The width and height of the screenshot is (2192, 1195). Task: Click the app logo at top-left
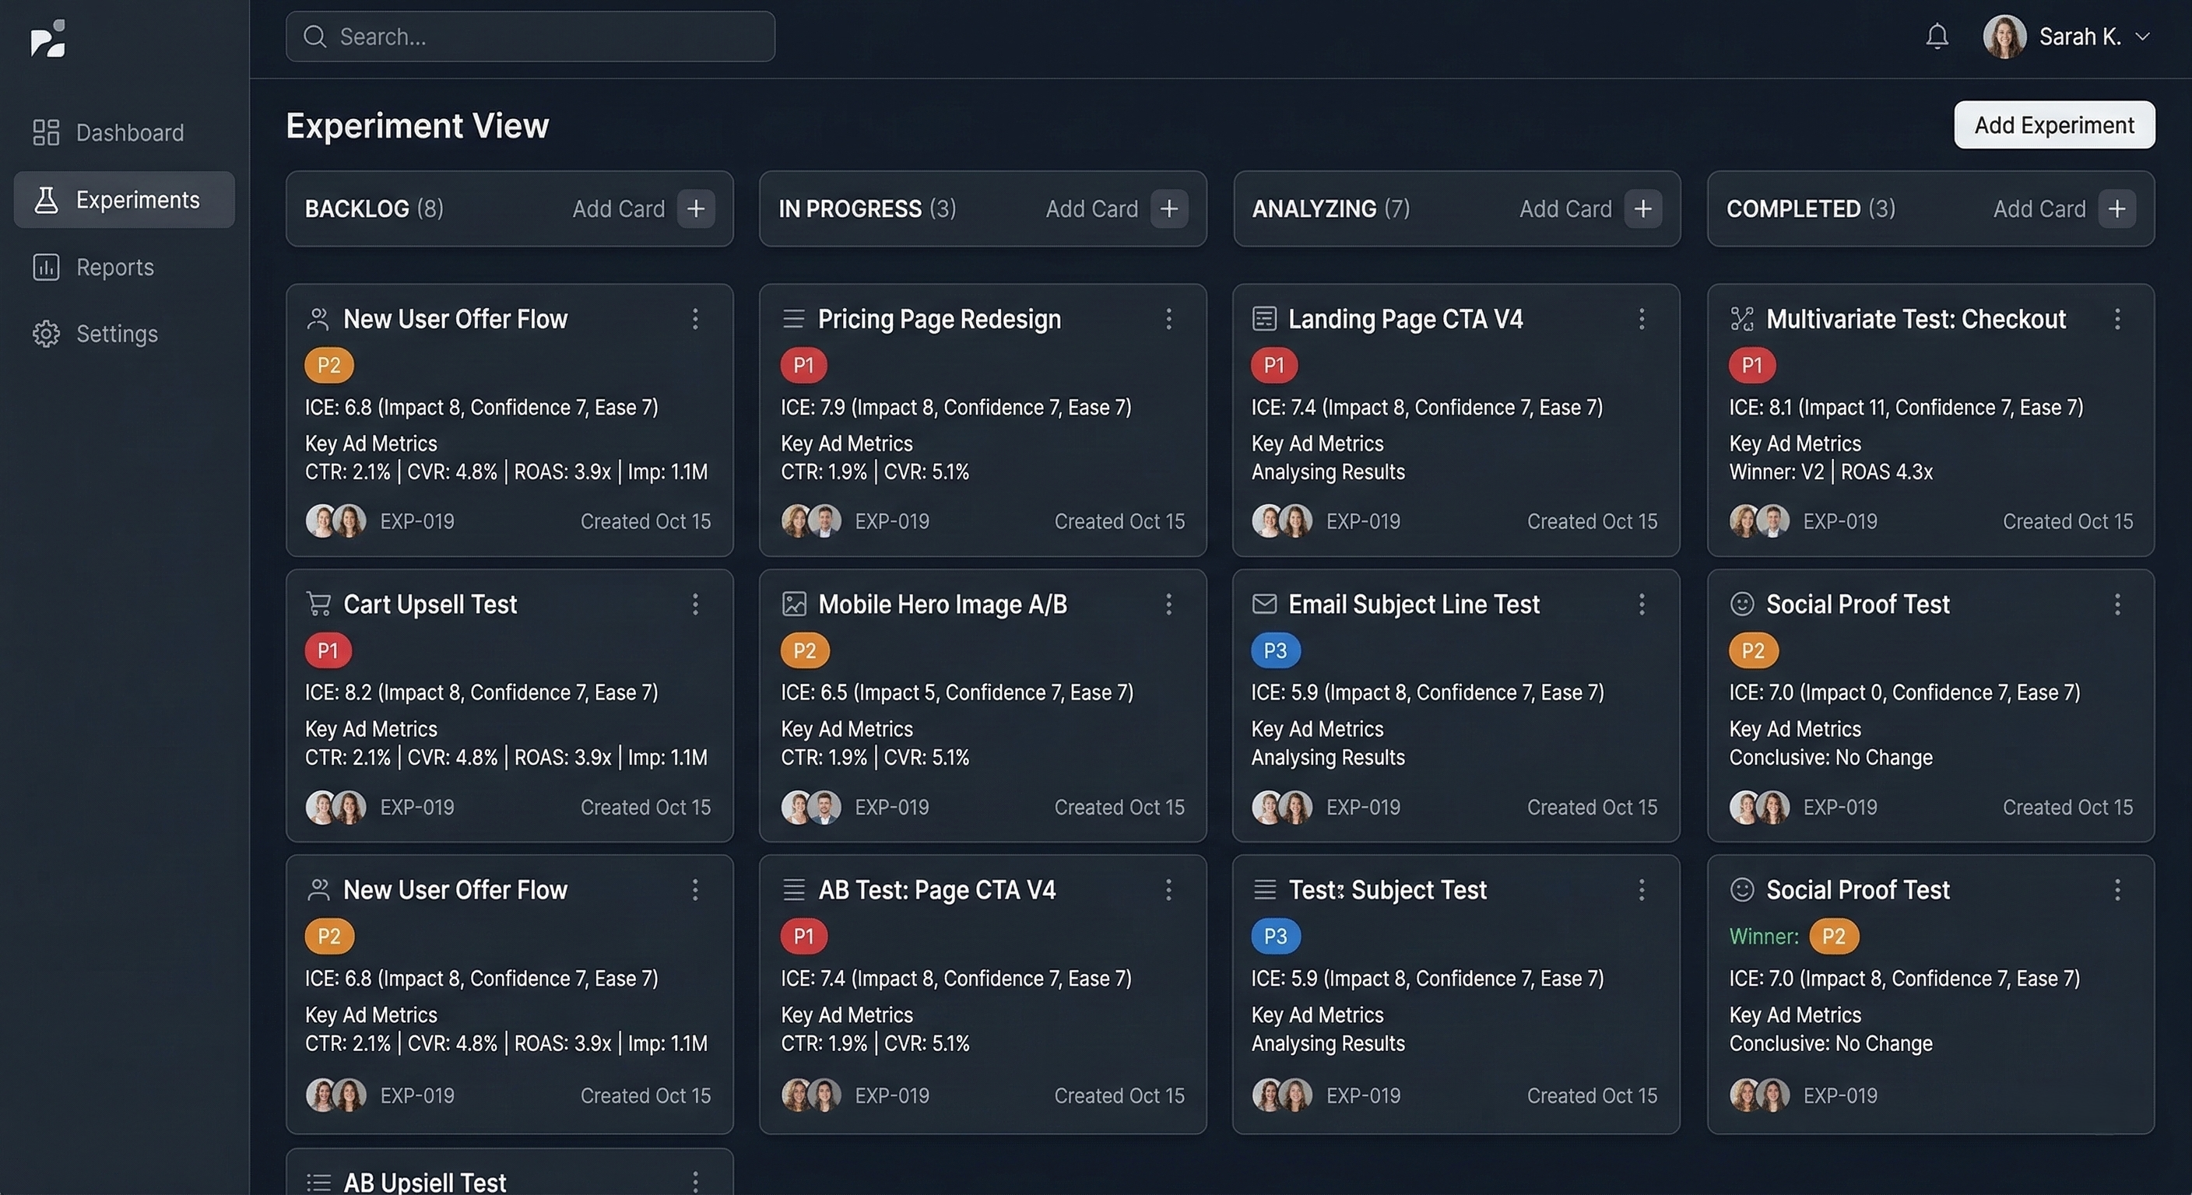(x=49, y=37)
